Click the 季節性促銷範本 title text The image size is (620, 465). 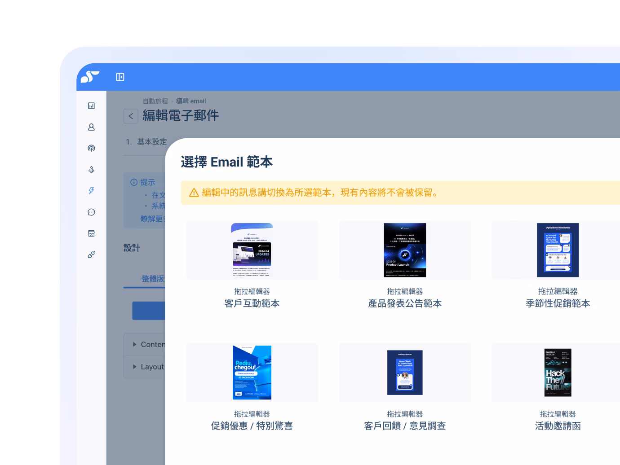(558, 303)
